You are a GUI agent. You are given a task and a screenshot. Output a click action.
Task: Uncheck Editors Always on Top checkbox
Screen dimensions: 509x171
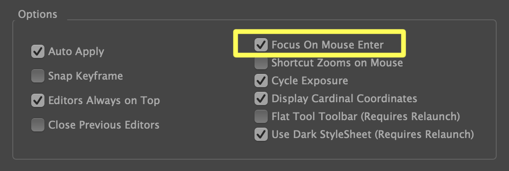pos(38,100)
